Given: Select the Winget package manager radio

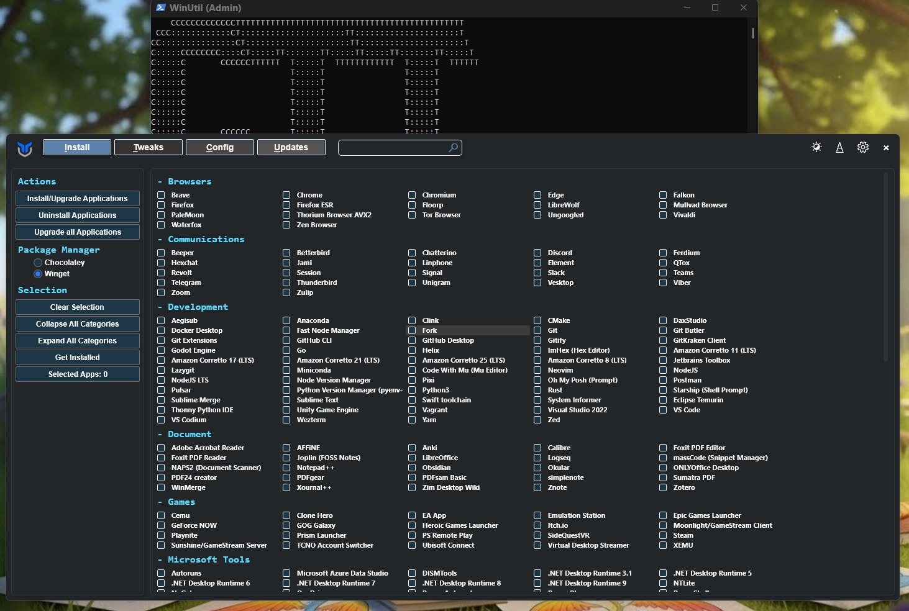Looking at the screenshot, I should pyautogui.click(x=38, y=274).
